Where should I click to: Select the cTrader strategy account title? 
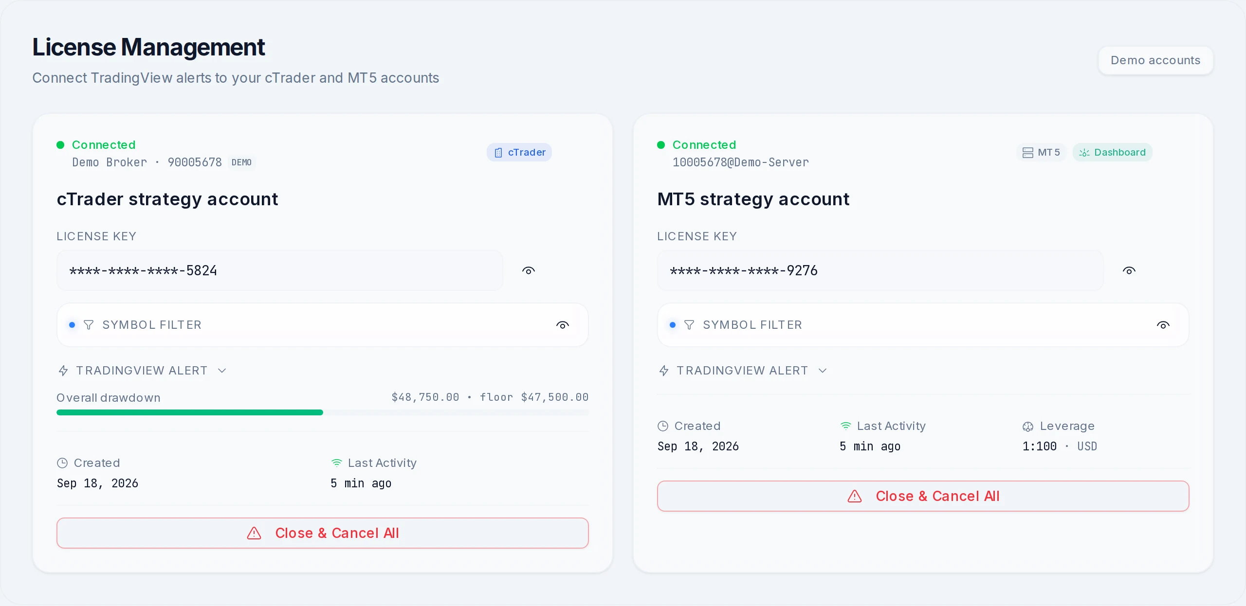point(167,199)
